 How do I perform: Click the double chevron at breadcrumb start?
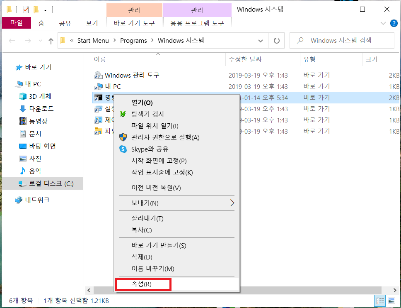coord(72,41)
